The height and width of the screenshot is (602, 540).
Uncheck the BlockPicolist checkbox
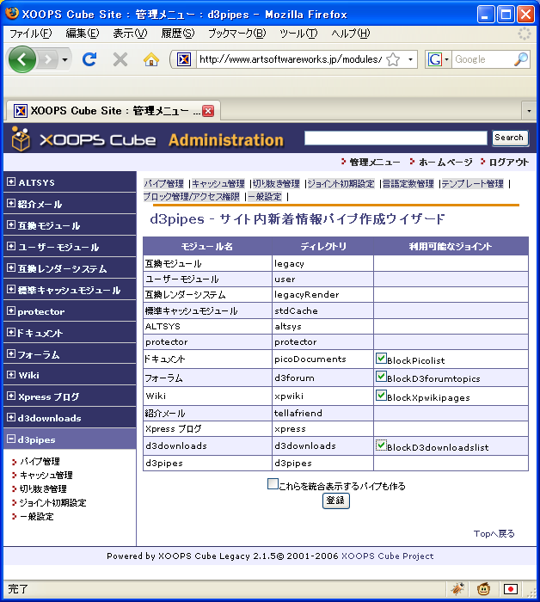tap(381, 358)
